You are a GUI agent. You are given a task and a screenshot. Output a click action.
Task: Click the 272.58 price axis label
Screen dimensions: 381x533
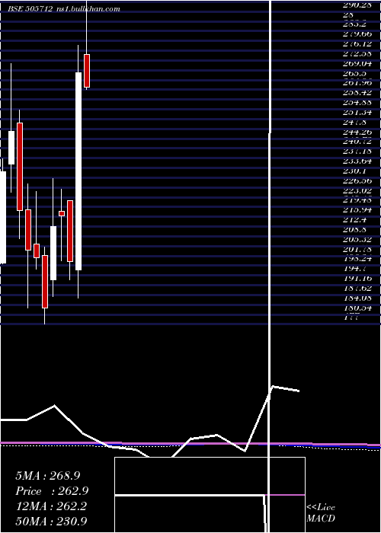coord(357,54)
